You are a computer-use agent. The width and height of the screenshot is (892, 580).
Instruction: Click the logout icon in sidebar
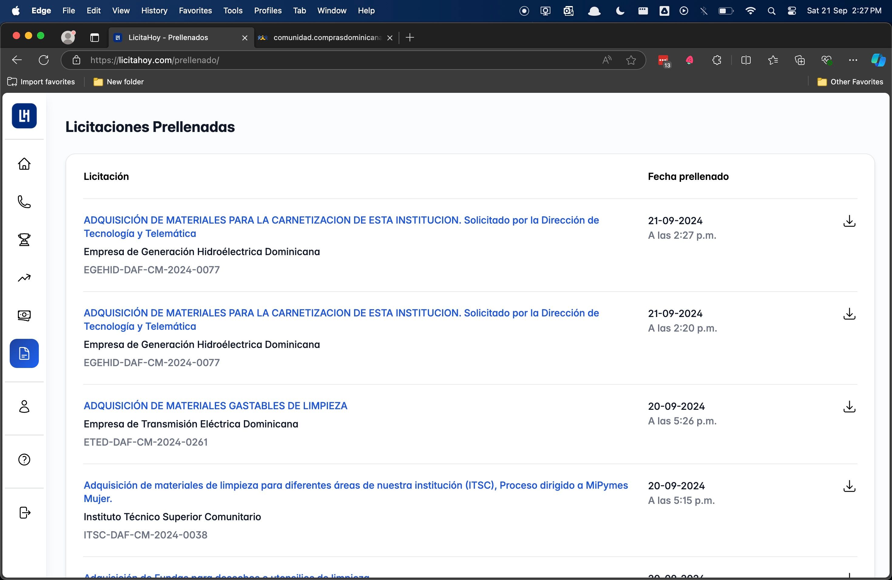click(x=24, y=513)
